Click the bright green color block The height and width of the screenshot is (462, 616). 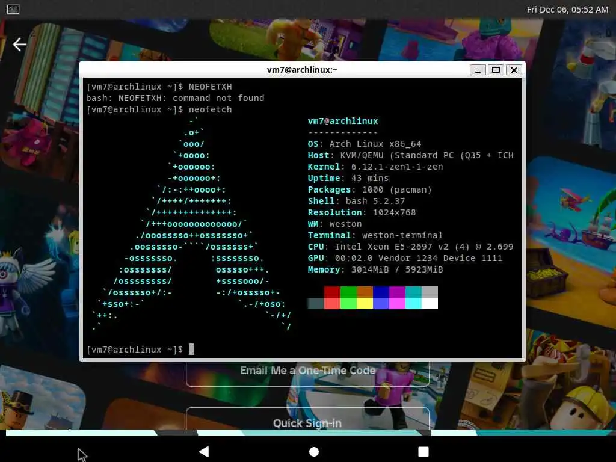(348, 303)
